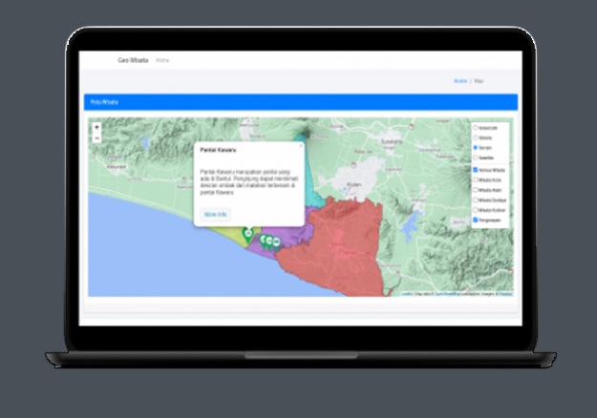Select the Streets basemap radio option

476,137
